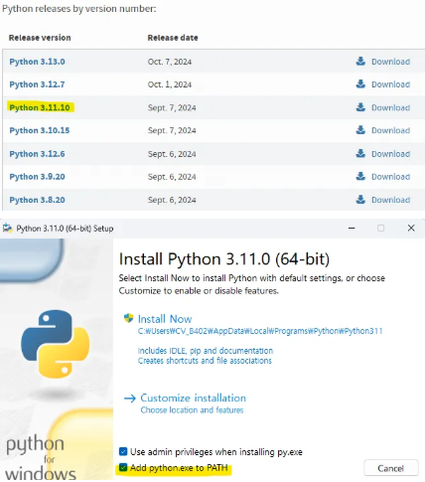
Task: Click the Oct. 1, 2024 date cell
Action: [x=170, y=84]
